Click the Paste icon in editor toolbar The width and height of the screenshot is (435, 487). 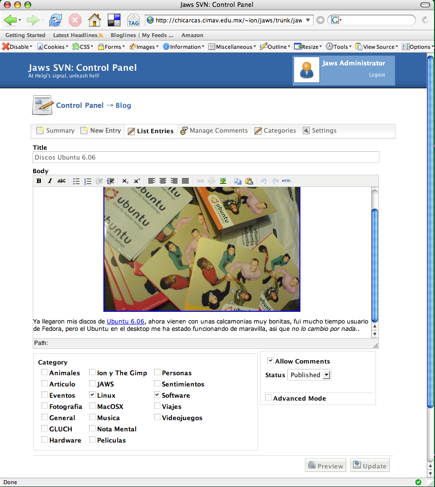(x=249, y=181)
